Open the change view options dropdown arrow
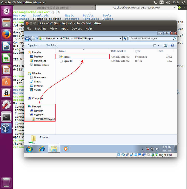The height and width of the screenshot is (189, 187). tap(159, 45)
